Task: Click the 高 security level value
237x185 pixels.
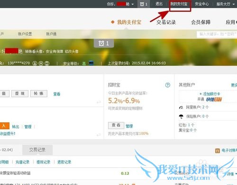Action: coord(84,63)
